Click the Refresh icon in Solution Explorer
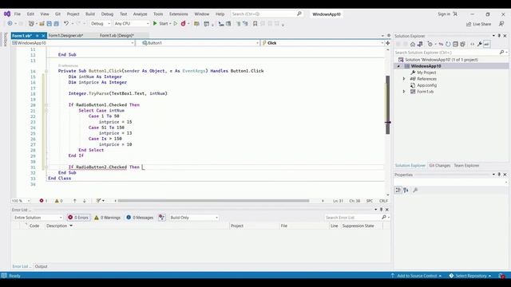The height and width of the screenshot is (287, 511). (x=448, y=44)
